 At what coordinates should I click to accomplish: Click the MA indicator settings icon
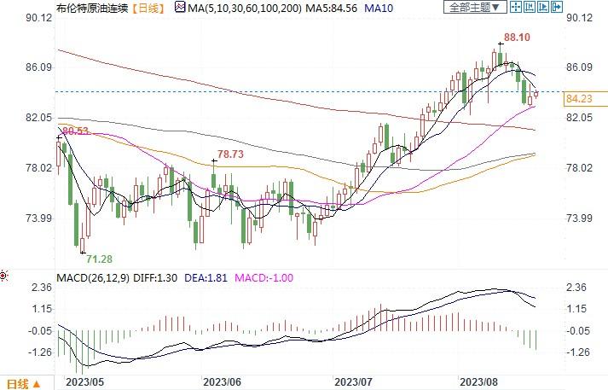tap(179, 8)
